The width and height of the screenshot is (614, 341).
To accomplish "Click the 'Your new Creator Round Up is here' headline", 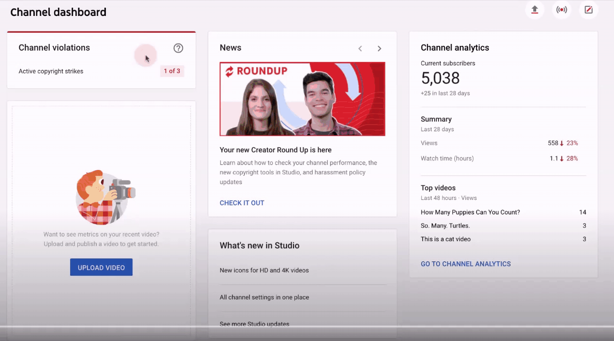I will click(276, 150).
